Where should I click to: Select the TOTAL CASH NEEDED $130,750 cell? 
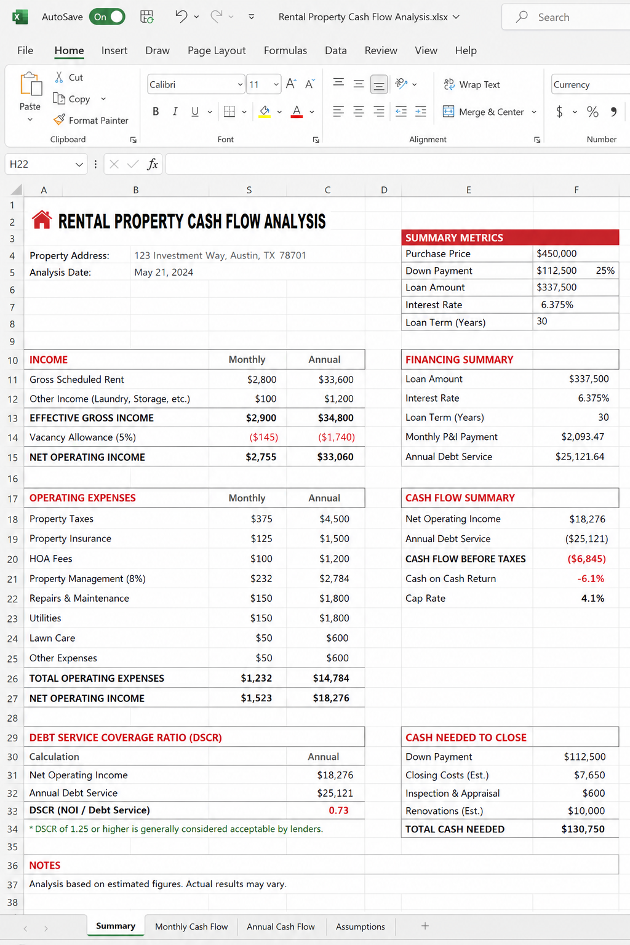point(576,829)
